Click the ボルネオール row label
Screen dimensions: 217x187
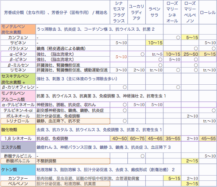pyautogui.click(x=18, y=116)
